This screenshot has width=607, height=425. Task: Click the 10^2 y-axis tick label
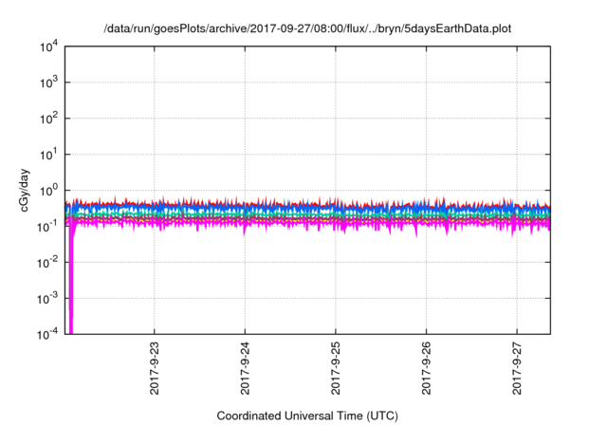[x=48, y=119]
